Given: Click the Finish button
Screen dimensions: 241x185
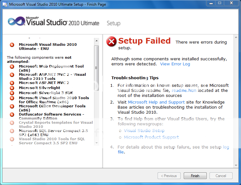Looking at the screenshot, I should [195, 176].
